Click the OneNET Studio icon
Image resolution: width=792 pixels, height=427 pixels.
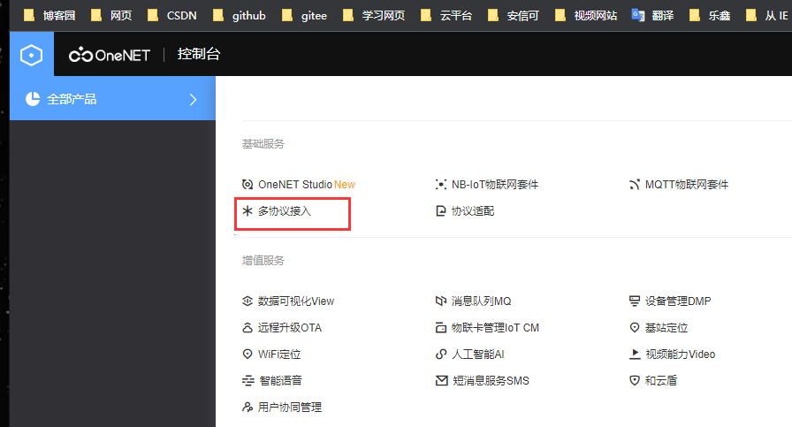(247, 185)
